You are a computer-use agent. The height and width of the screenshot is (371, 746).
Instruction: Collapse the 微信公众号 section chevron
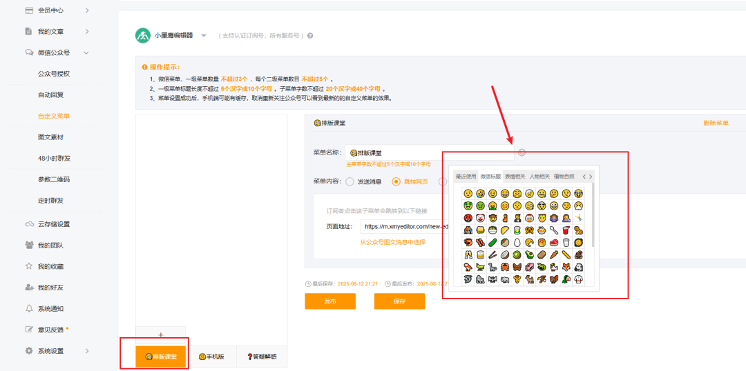pyautogui.click(x=86, y=52)
